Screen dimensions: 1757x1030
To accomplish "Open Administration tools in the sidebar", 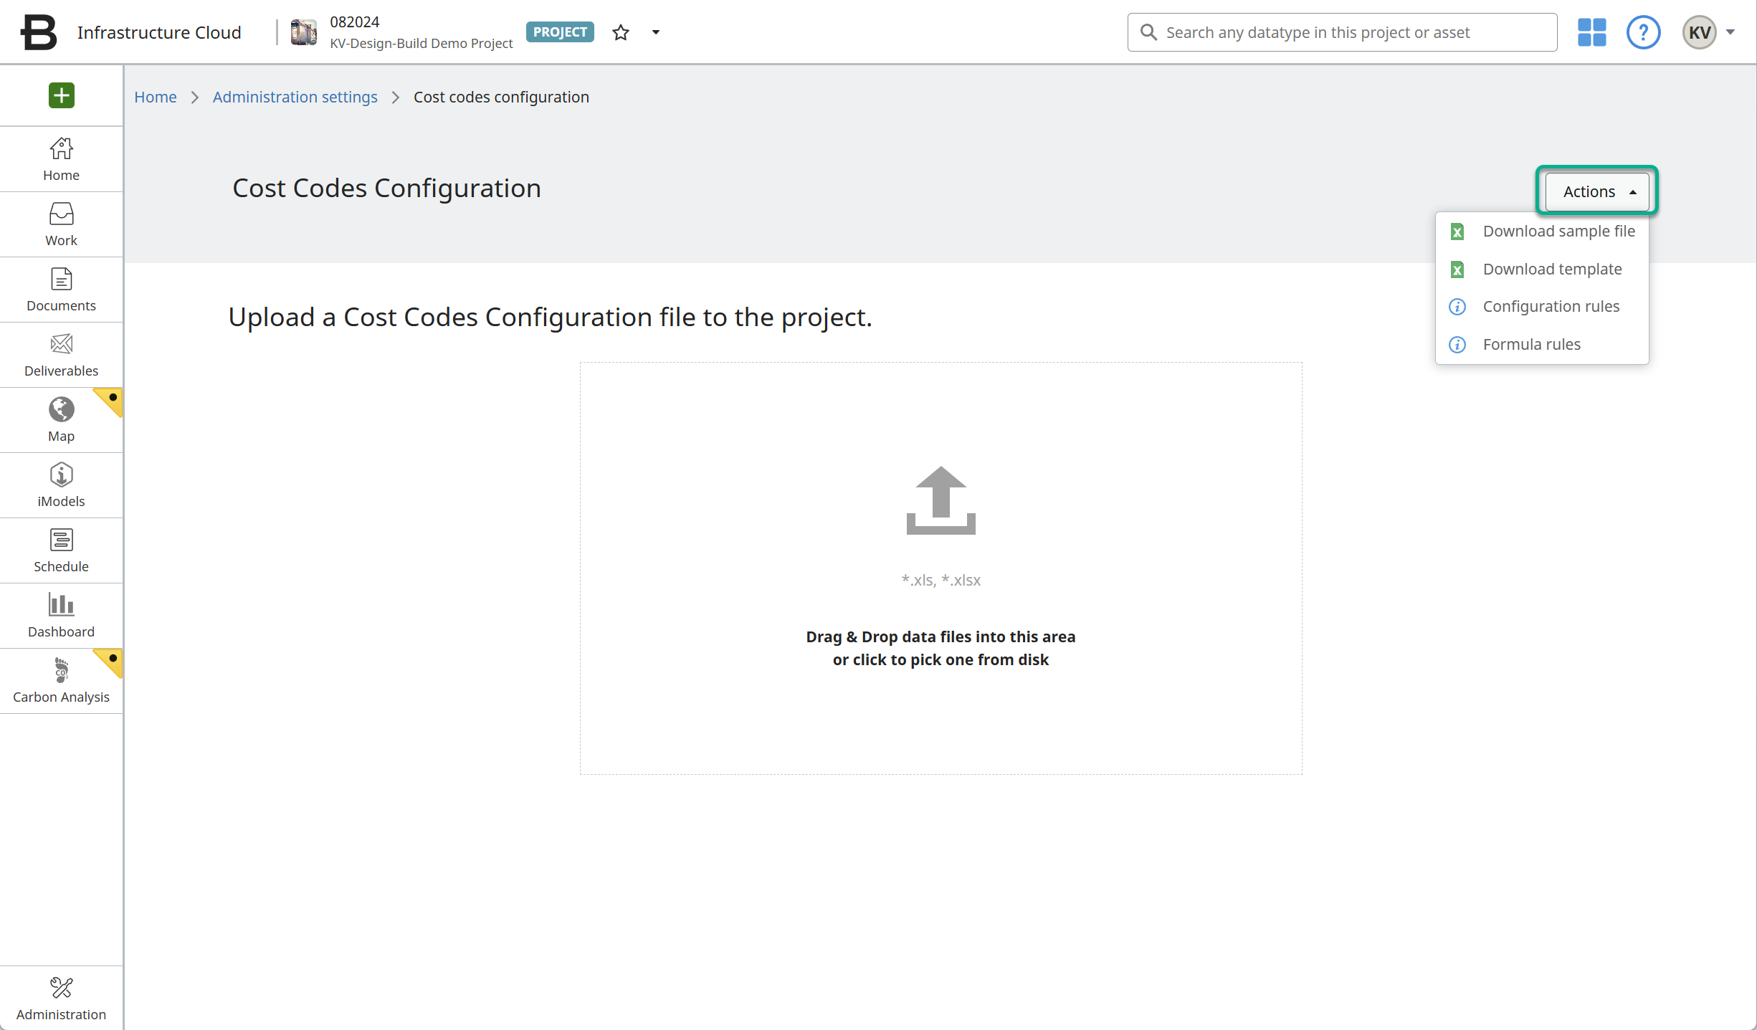I will click(x=61, y=998).
